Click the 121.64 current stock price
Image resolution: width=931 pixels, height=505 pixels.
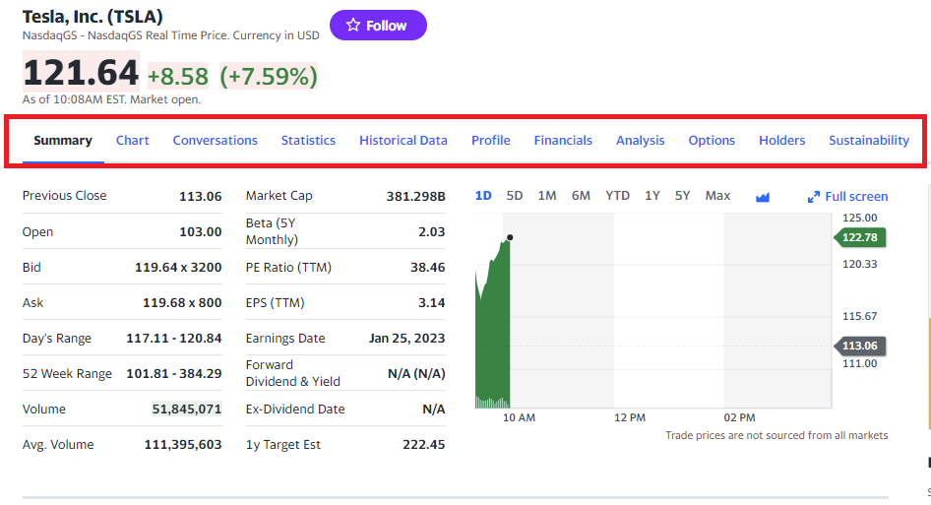81,73
